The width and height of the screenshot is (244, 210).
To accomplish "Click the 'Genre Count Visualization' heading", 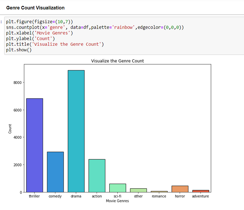I will coord(35,8).
